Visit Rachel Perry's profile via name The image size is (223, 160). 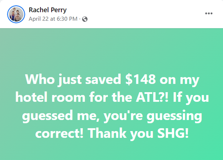48,10
